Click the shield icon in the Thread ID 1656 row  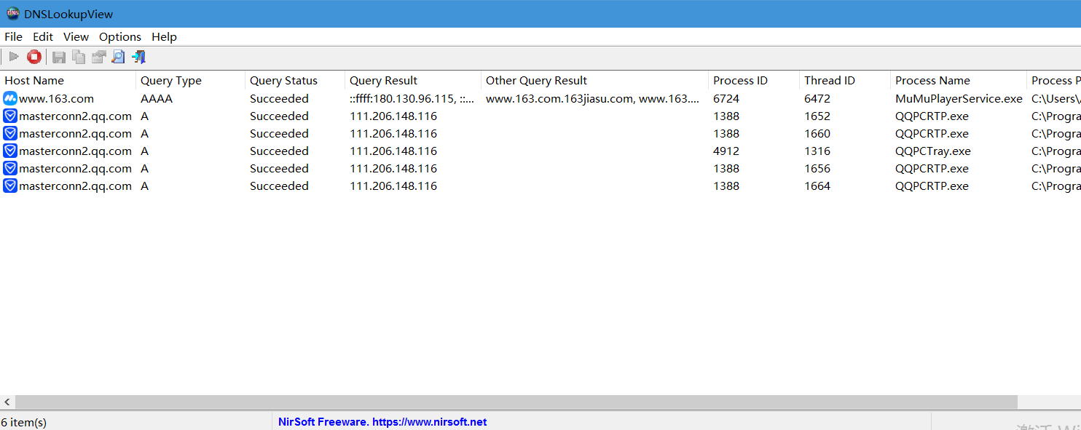tap(10, 168)
